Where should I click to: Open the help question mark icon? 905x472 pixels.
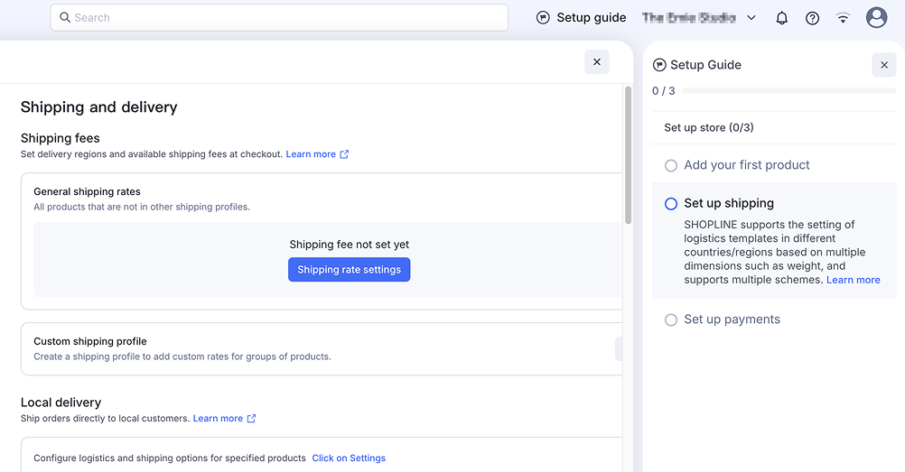(812, 18)
